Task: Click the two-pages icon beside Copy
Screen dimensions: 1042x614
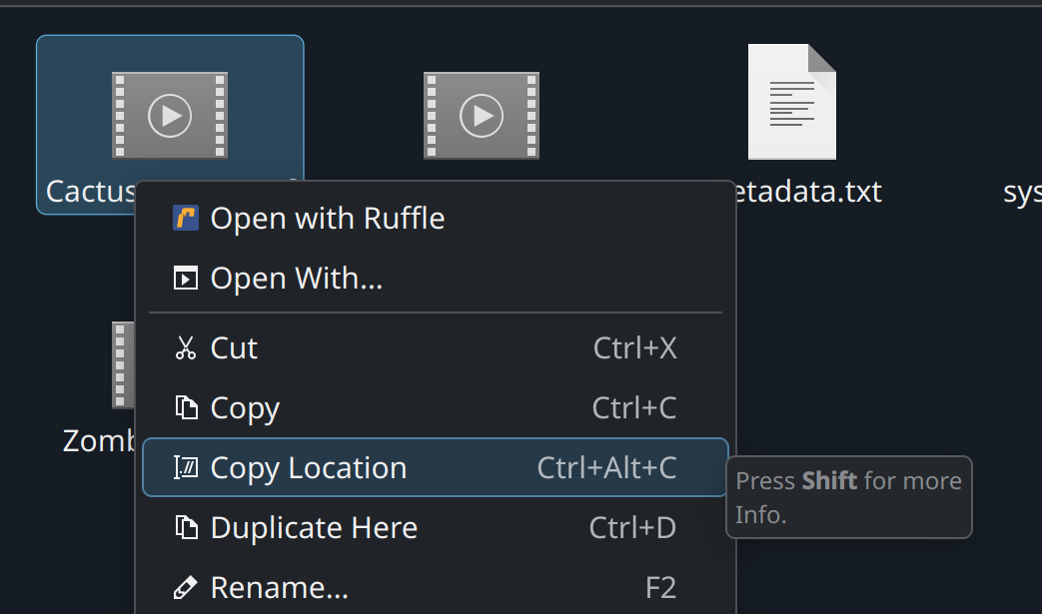Action: click(186, 407)
